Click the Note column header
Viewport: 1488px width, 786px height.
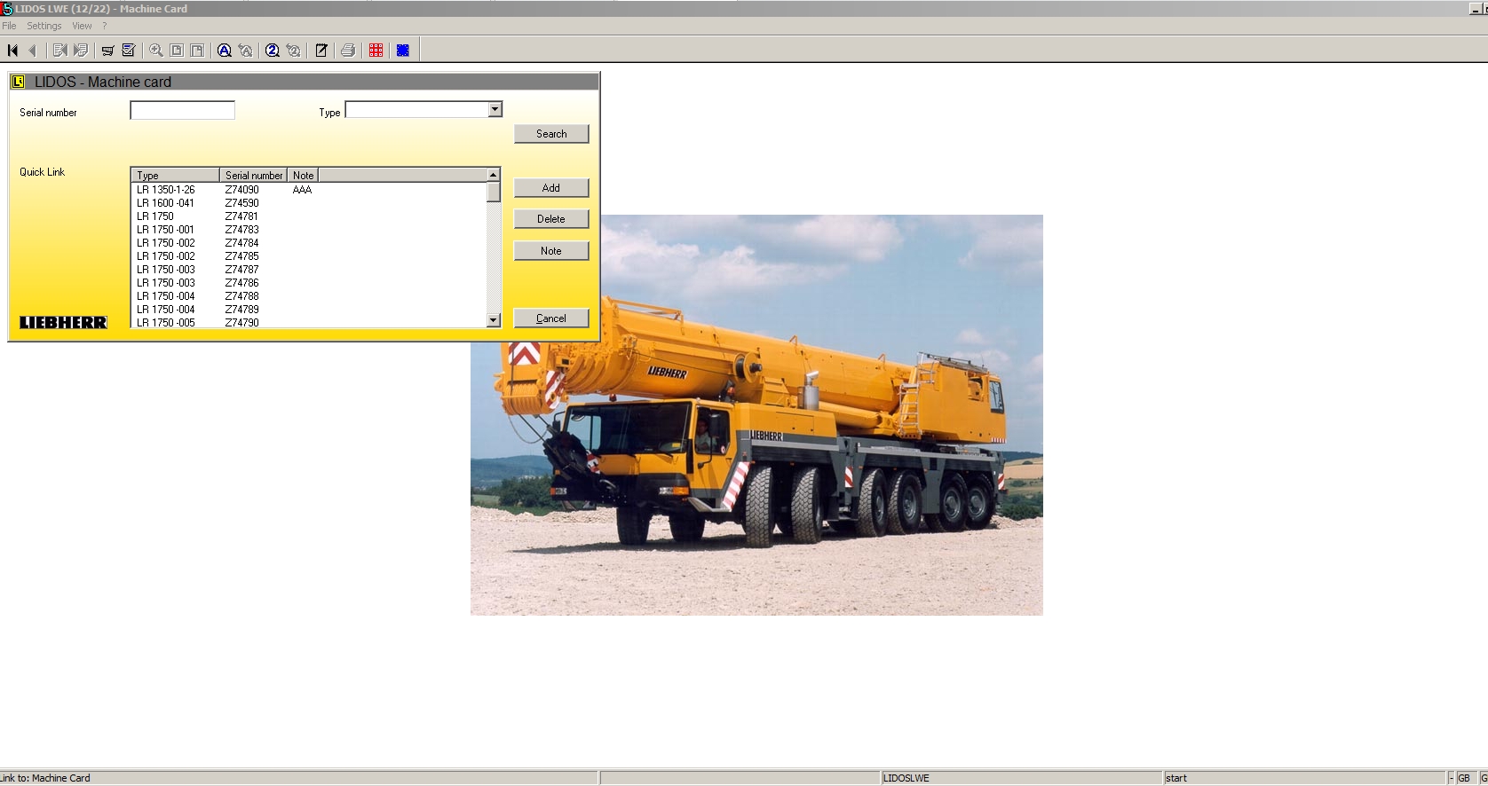303,175
